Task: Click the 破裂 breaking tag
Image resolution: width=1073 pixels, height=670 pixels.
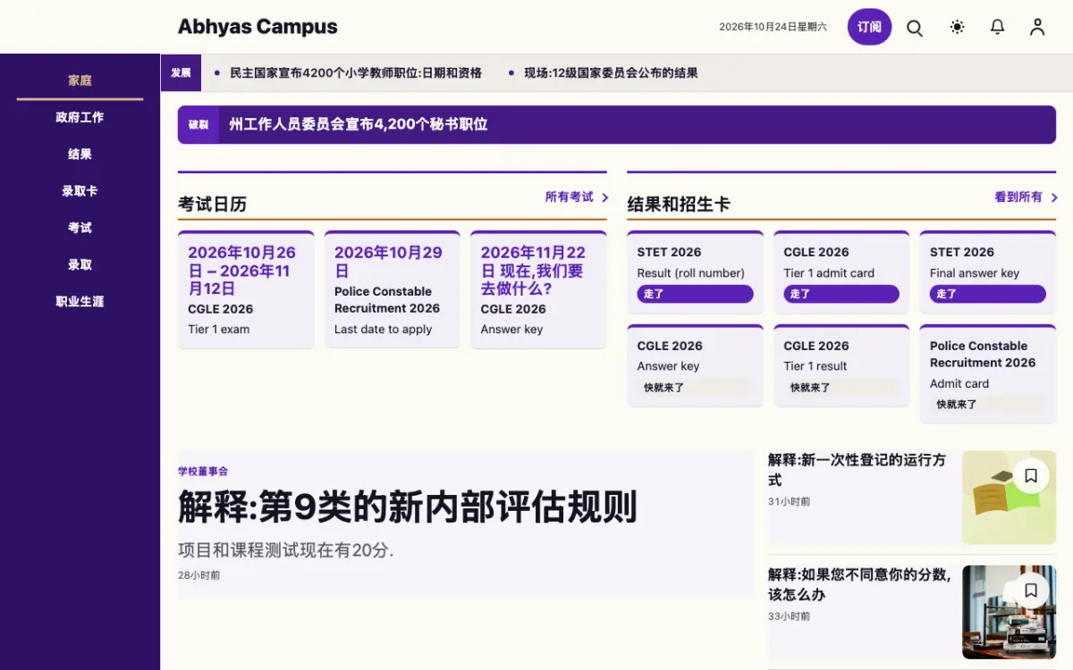Action: coord(198,125)
